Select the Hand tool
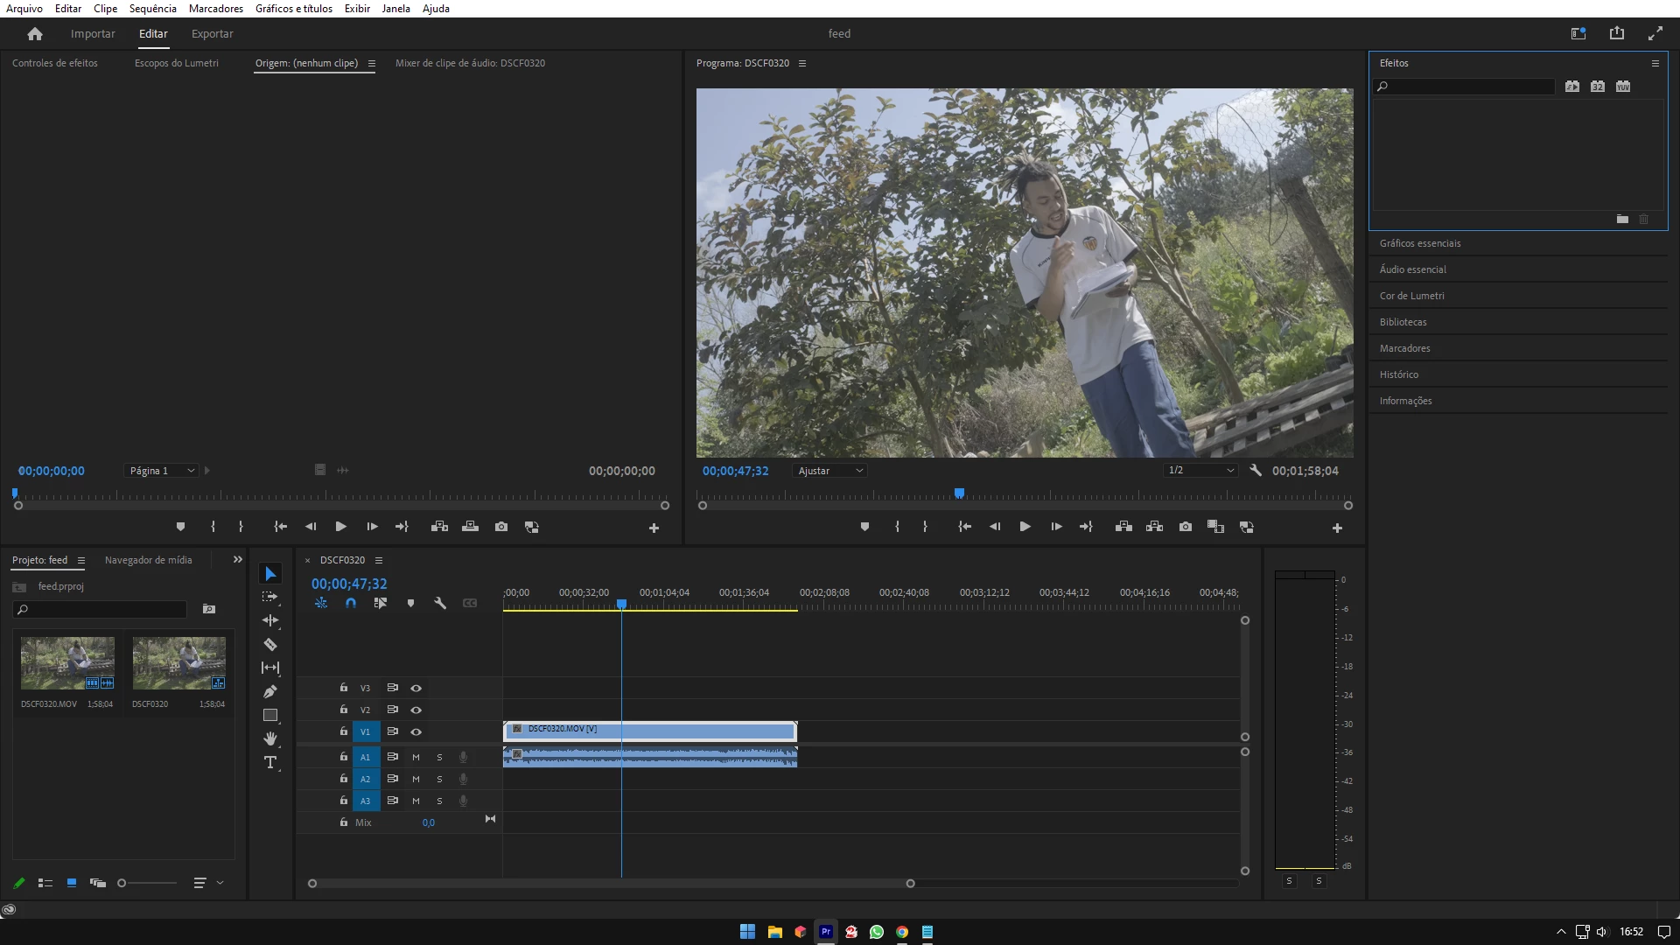The height and width of the screenshot is (945, 1680). tap(270, 739)
